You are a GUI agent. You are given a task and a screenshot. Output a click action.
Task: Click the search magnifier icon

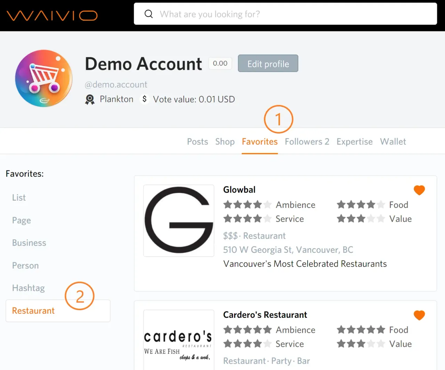tap(148, 14)
